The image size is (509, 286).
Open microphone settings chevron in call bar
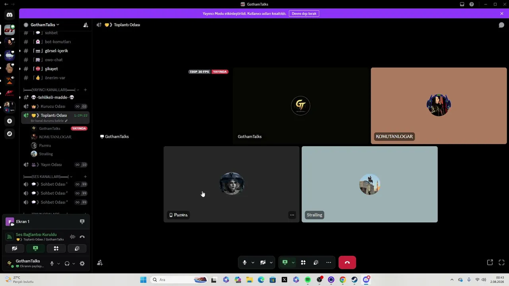(x=253, y=263)
